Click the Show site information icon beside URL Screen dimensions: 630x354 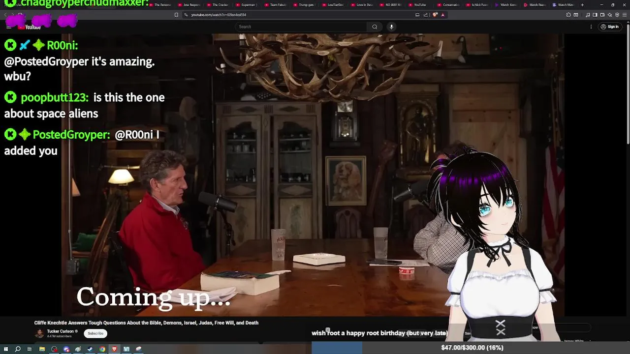(x=186, y=15)
